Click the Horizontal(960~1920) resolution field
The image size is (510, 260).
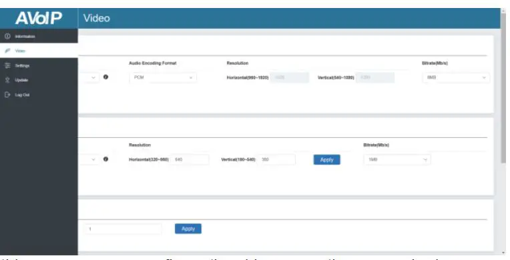coord(289,78)
